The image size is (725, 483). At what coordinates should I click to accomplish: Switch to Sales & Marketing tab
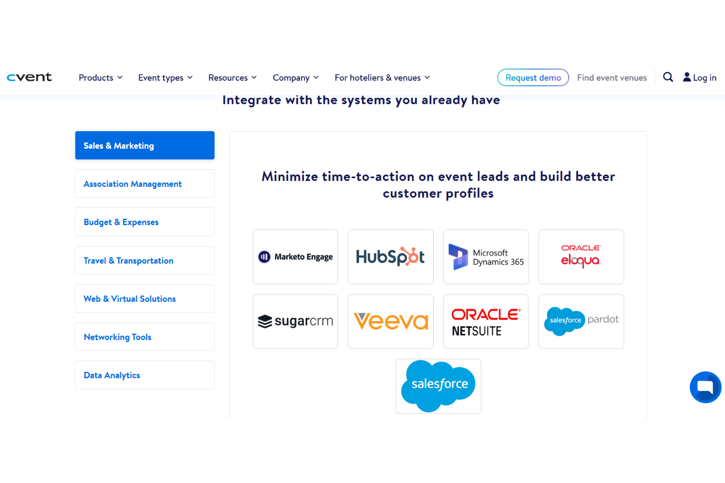point(145,145)
